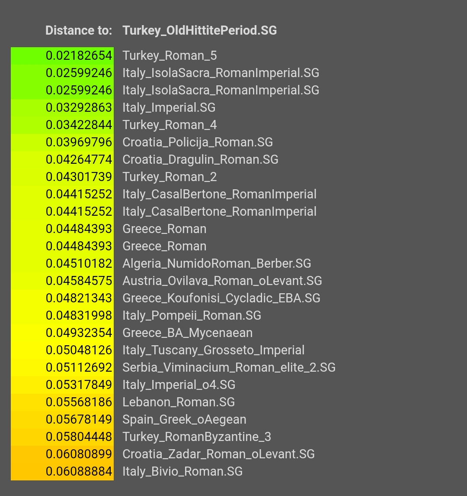Choose the Turkey_Roman_4 entry
The width and height of the screenshot is (467, 496).
tap(170, 125)
